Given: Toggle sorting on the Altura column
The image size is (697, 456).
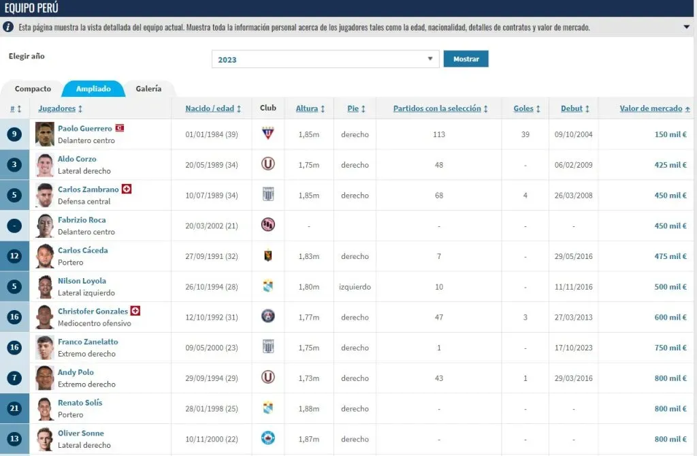Looking at the screenshot, I should coord(310,108).
